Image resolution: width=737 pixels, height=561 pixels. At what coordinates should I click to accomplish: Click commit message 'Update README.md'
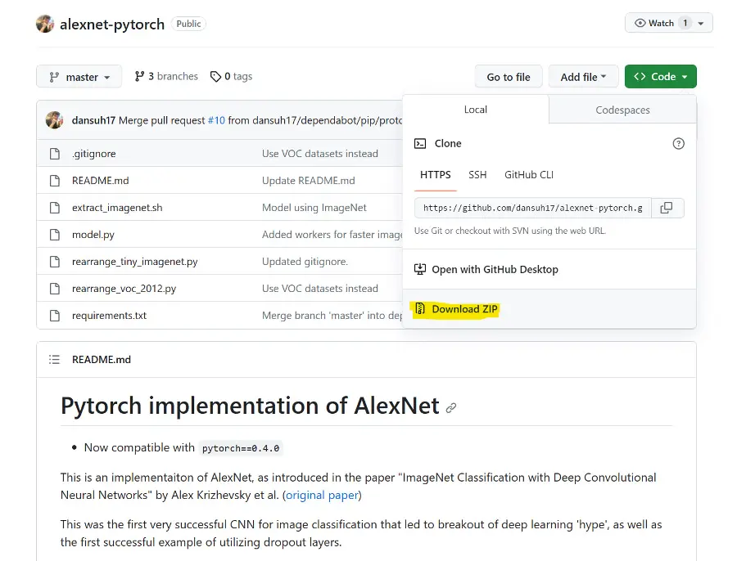(309, 181)
